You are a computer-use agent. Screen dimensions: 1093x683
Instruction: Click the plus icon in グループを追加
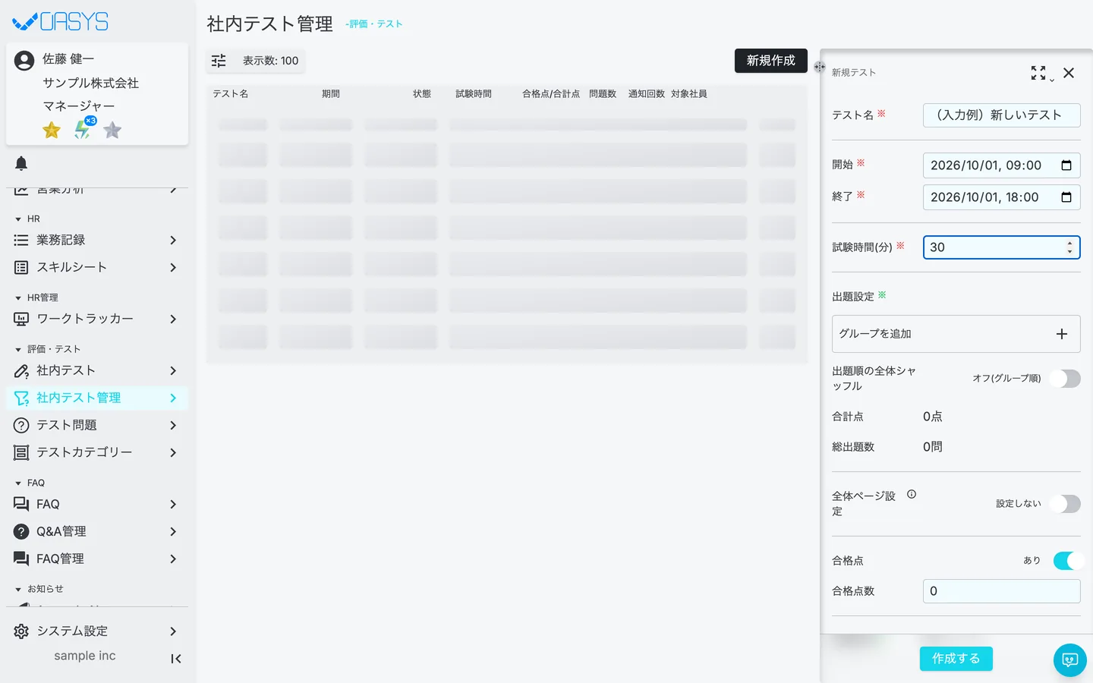(1062, 334)
